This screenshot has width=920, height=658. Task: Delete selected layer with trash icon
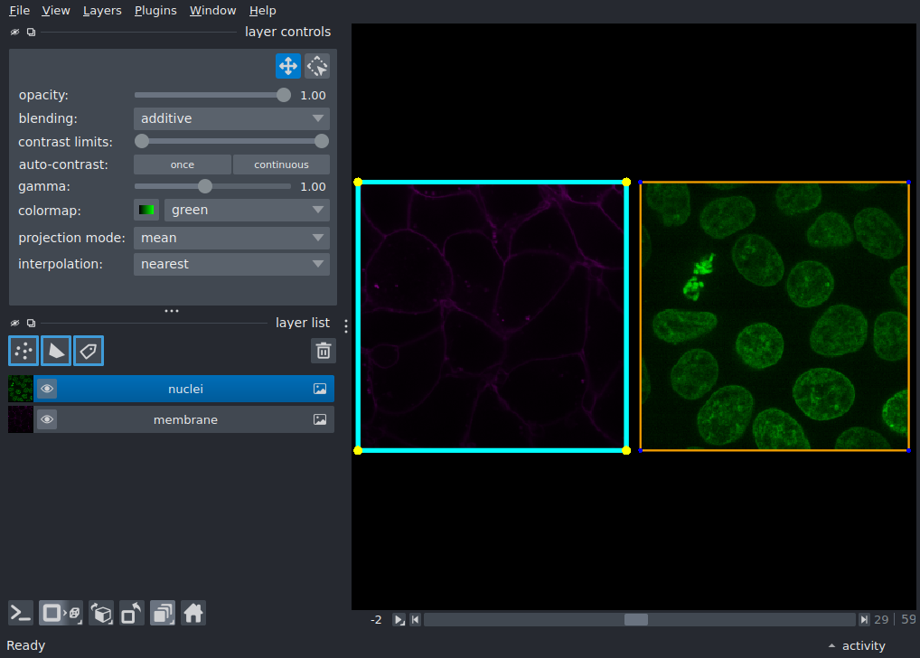click(x=324, y=351)
